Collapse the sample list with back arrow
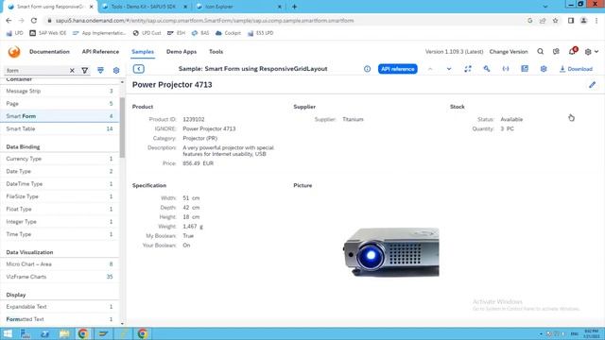The height and width of the screenshot is (340, 605). [139, 69]
